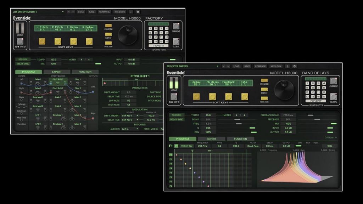The width and height of the screenshot is (363, 204).
Task: Switch to EXPERT tab in Band Delays window
Action: 211,139
